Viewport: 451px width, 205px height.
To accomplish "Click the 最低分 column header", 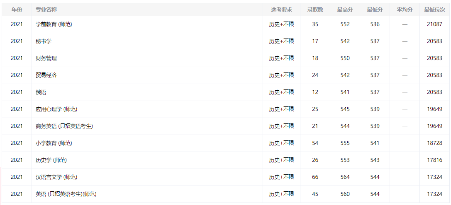I will [x=375, y=10].
